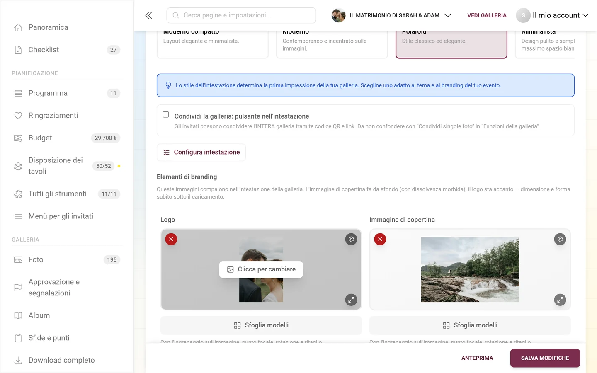Click the Anteprima preview button
Screen dimensions: 597x373
pos(477,358)
